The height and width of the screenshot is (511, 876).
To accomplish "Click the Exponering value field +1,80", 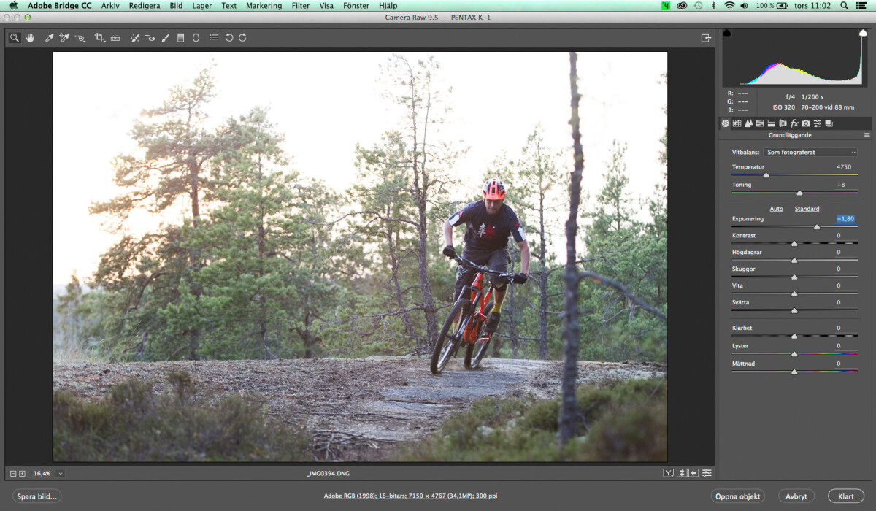I will tap(845, 219).
